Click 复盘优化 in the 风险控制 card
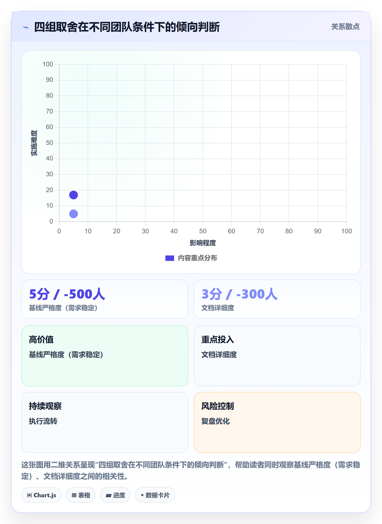Image resolution: width=382 pixels, height=524 pixels. (216, 421)
